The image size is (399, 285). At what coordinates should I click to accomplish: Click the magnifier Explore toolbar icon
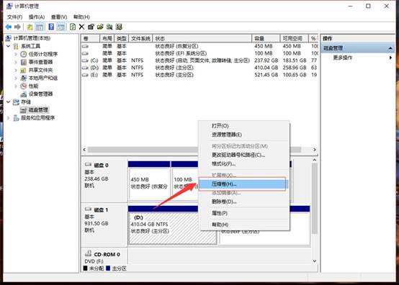click(x=109, y=27)
